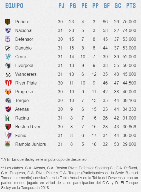The width and height of the screenshot is (141, 192).
Task: Click the River Plate shield
Action: click(9, 83)
